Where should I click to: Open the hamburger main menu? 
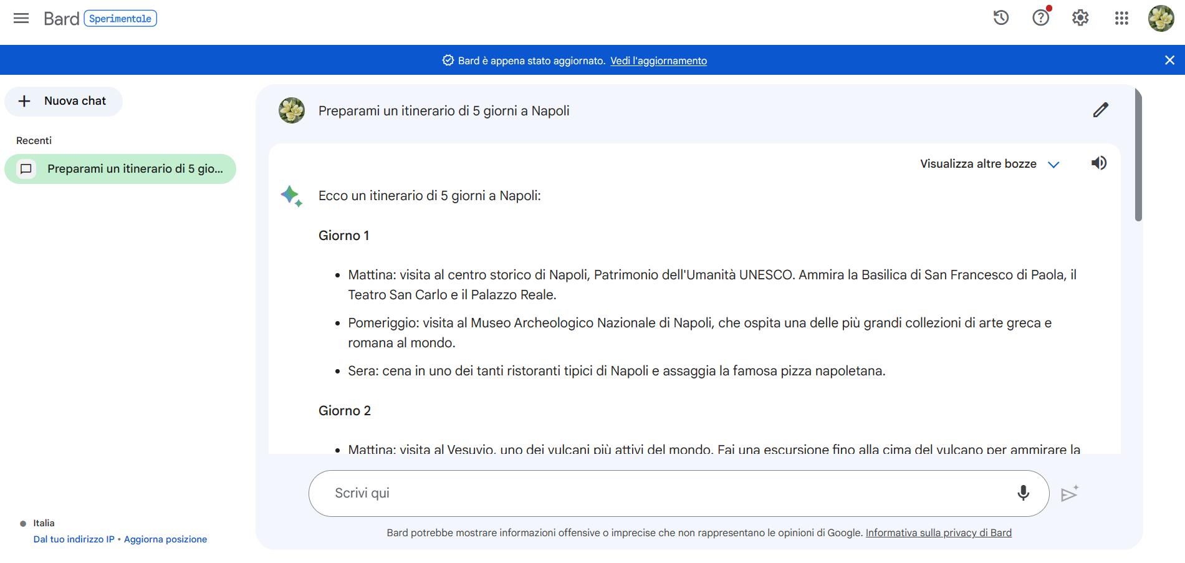[x=21, y=18]
